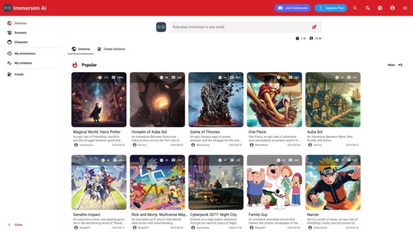Screen dimensions: 413x232
Task: Open the user account icon
Action: click(392, 8)
